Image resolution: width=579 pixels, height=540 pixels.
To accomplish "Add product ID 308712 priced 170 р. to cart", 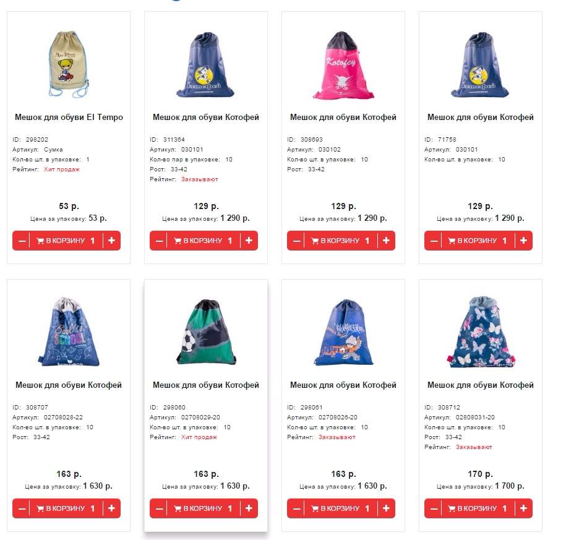I will click(478, 508).
